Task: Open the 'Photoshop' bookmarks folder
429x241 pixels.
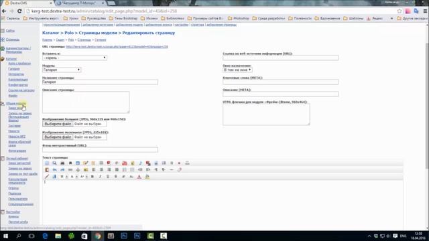Action: pyautogui.click(x=239, y=18)
